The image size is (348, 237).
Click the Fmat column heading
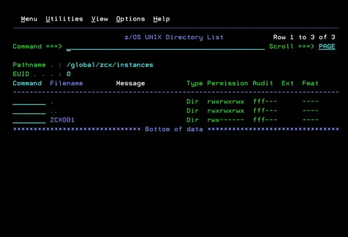(310, 83)
